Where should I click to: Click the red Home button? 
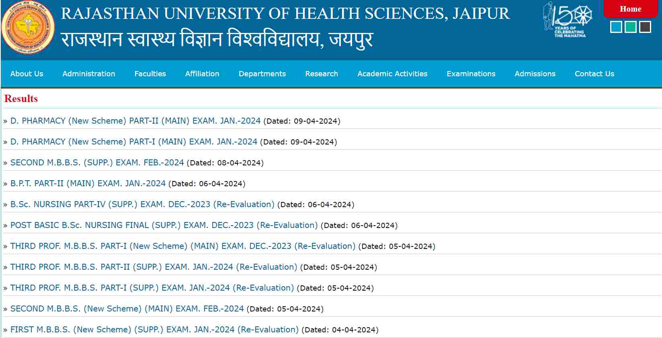(x=630, y=9)
